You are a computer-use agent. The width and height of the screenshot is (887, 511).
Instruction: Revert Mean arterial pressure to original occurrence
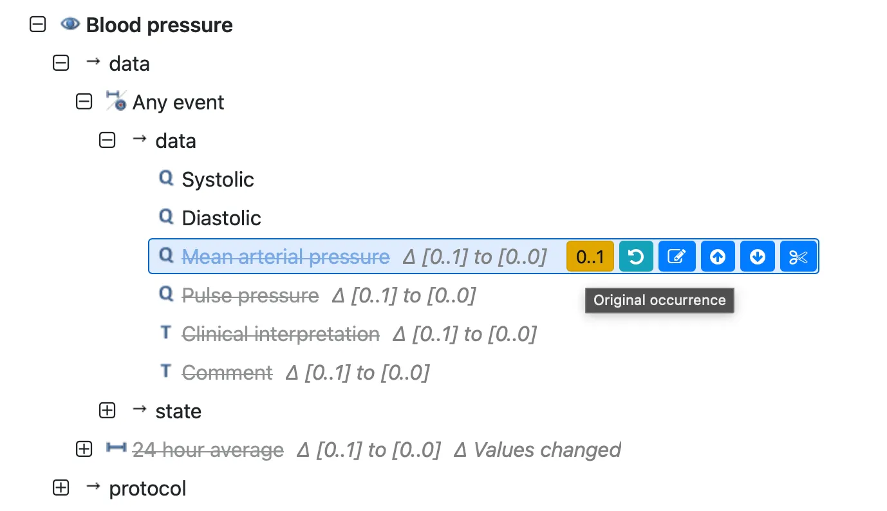coord(636,256)
